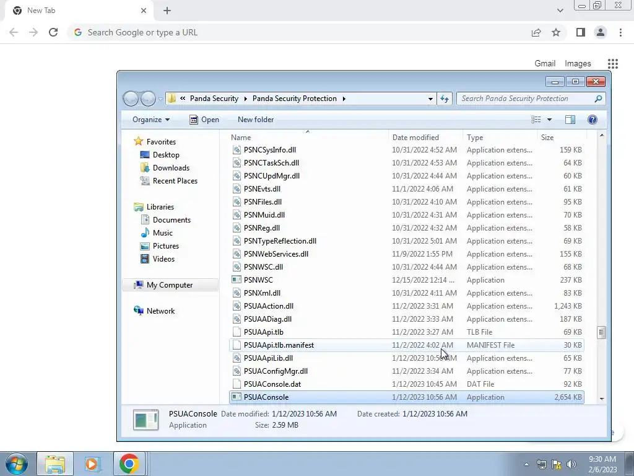Select Desktop in Favorites
The image size is (634, 476).
pyautogui.click(x=166, y=154)
